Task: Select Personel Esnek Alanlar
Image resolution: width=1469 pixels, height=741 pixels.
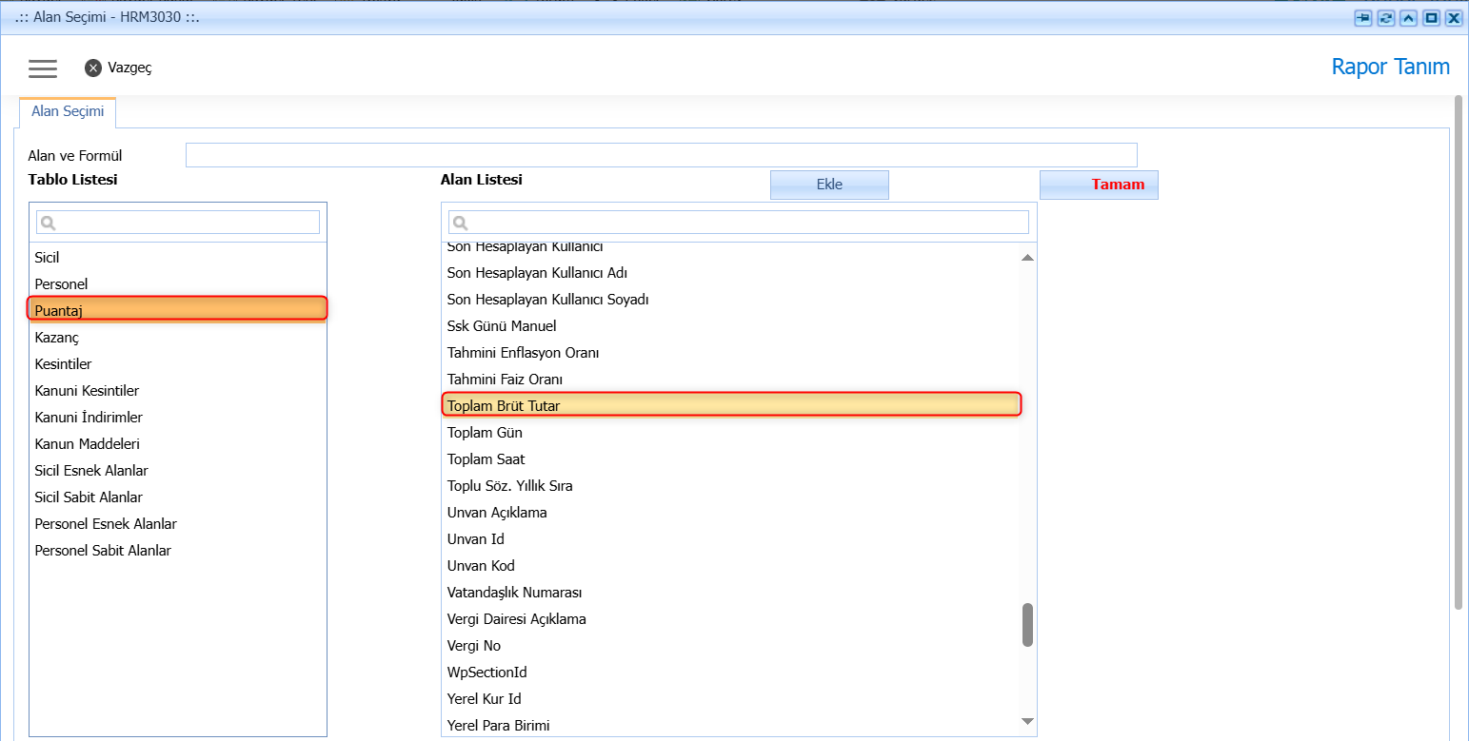Action: point(177,524)
